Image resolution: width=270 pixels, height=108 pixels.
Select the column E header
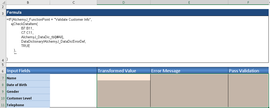[x=189, y=2]
